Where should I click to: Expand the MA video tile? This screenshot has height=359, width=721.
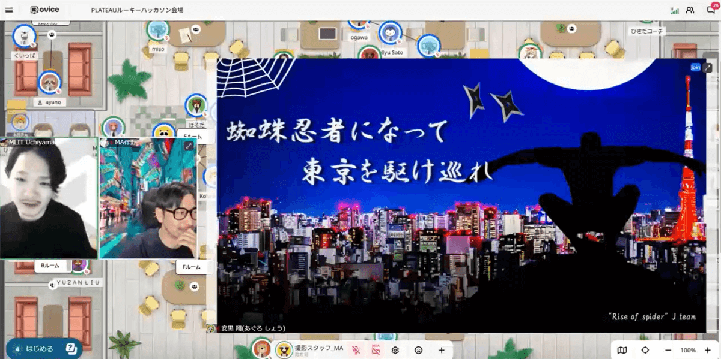(x=189, y=146)
